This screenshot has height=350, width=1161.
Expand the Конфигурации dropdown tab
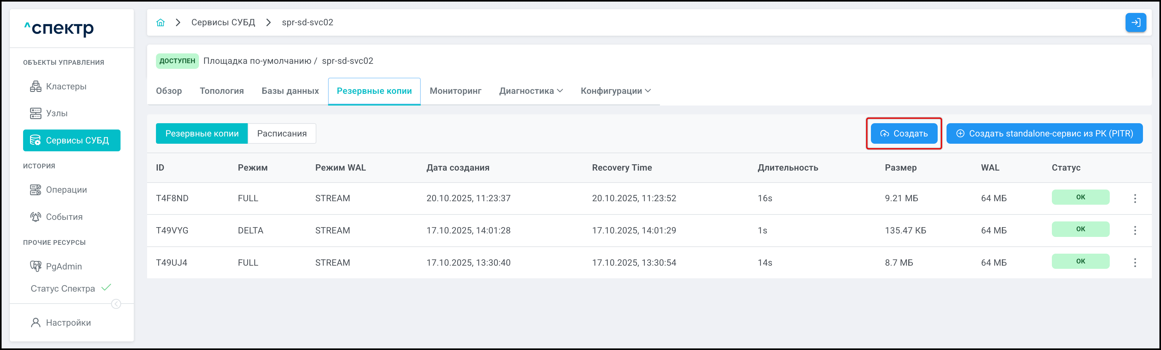click(615, 91)
